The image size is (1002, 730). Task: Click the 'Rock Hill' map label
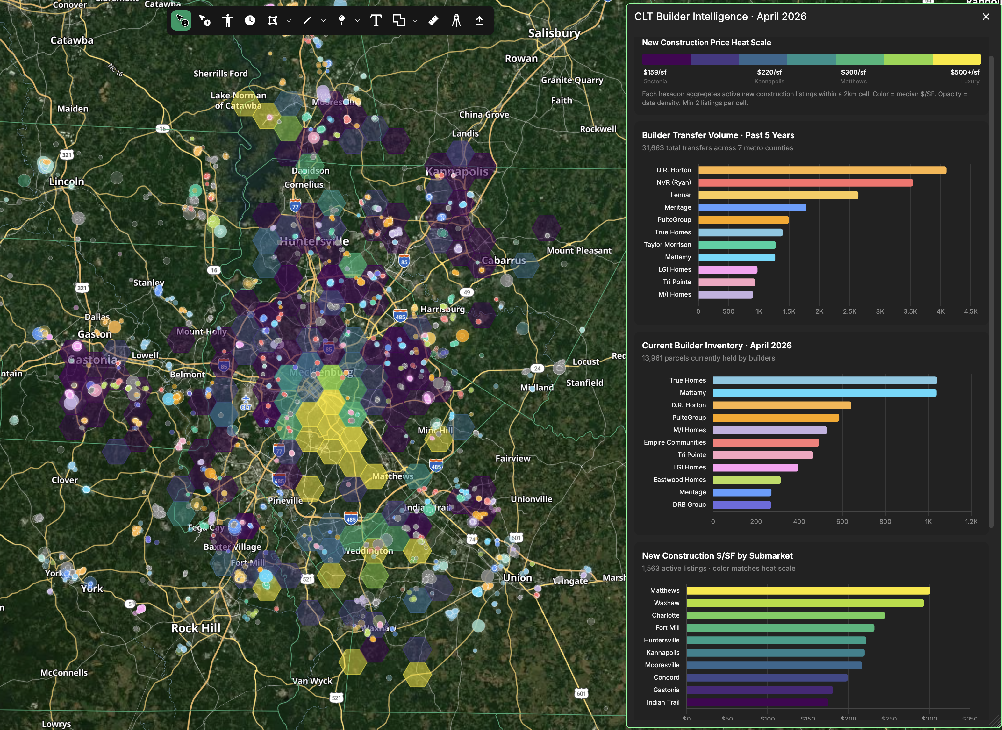pyautogui.click(x=196, y=628)
